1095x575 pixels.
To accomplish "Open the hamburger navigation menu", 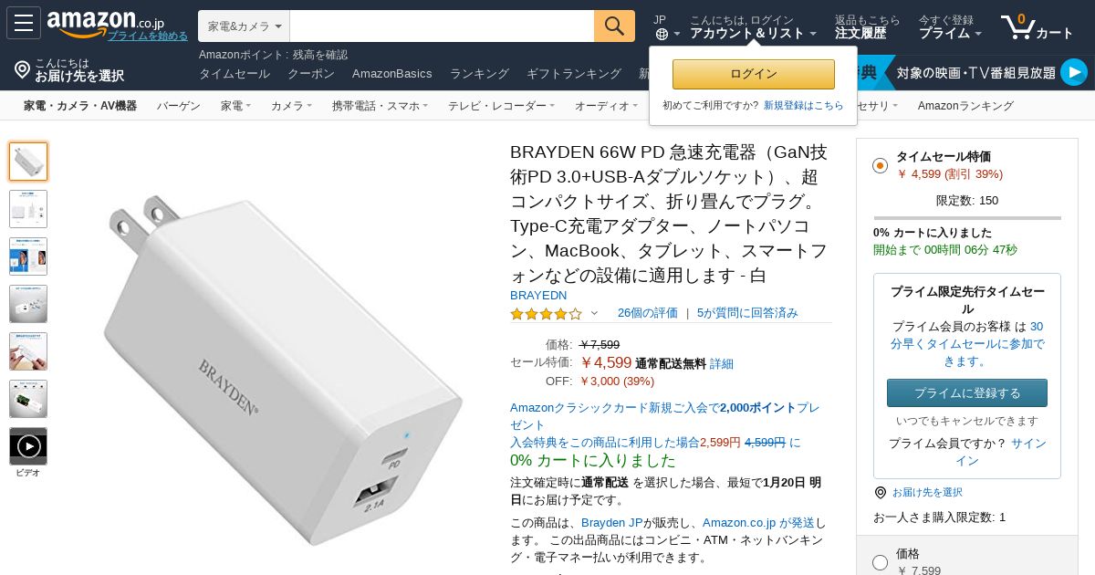I will pyautogui.click(x=24, y=23).
